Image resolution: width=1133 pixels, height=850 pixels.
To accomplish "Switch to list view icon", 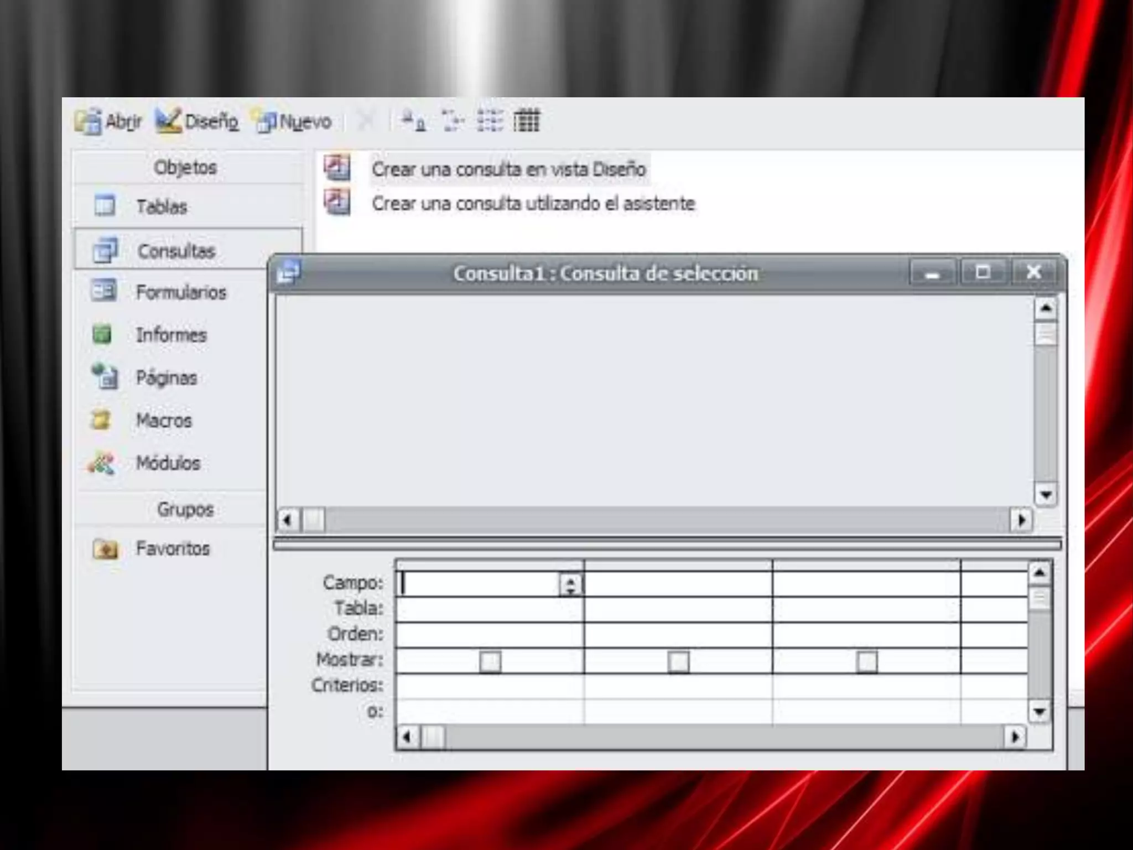I will (x=490, y=120).
